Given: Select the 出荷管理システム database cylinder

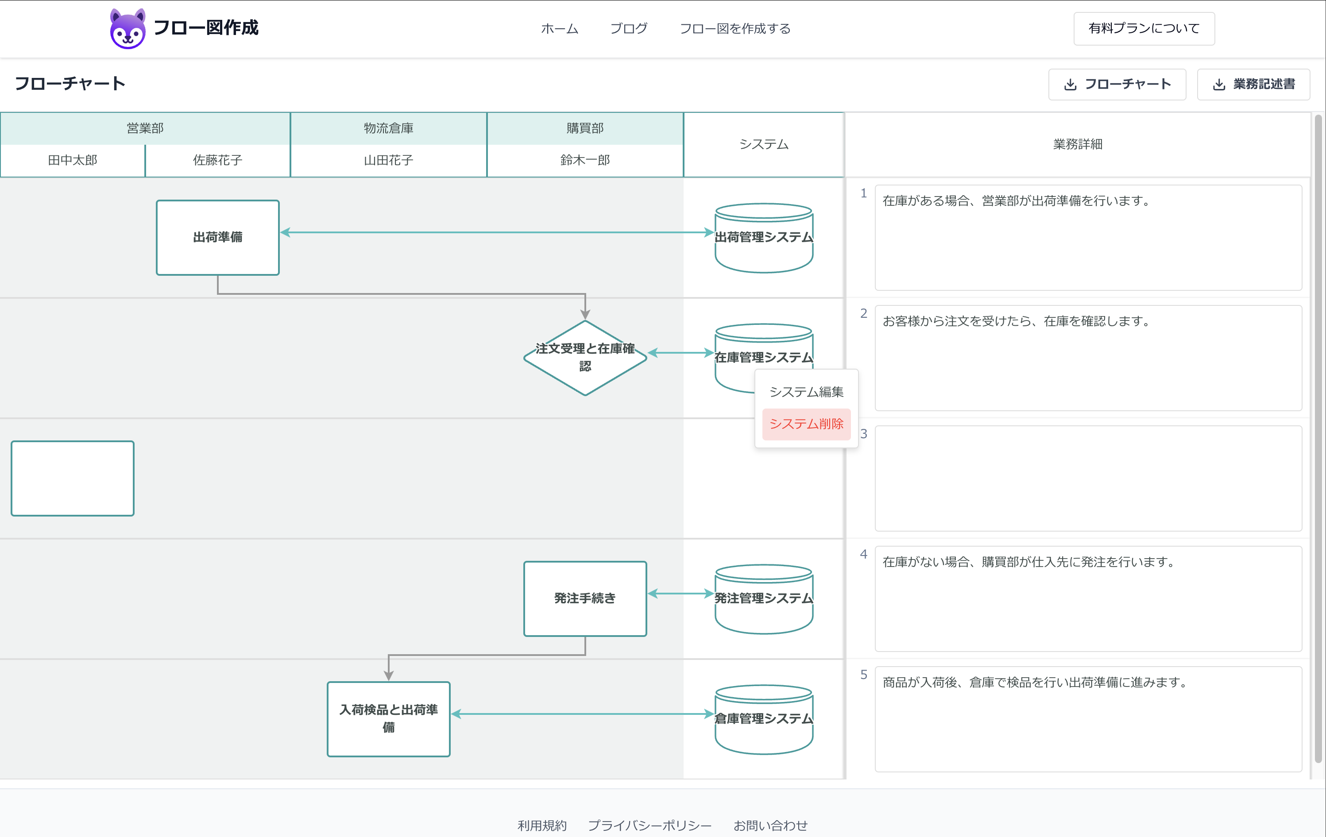Looking at the screenshot, I should [x=764, y=238].
